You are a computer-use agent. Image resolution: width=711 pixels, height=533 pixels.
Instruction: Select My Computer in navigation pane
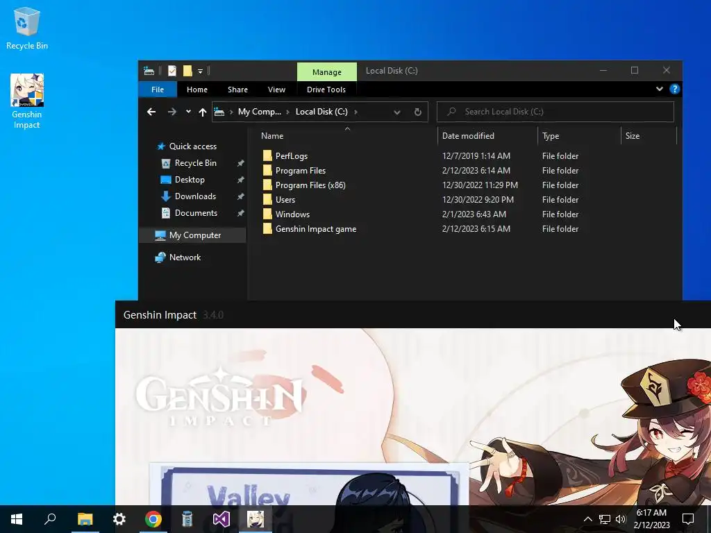(x=194, y=235)
